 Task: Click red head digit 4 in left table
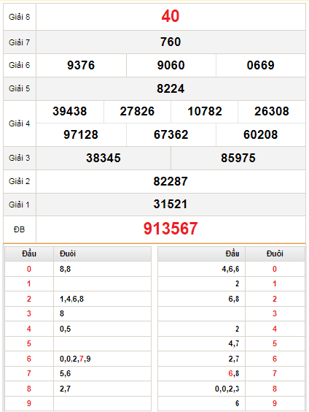click(x=29, y=329)
